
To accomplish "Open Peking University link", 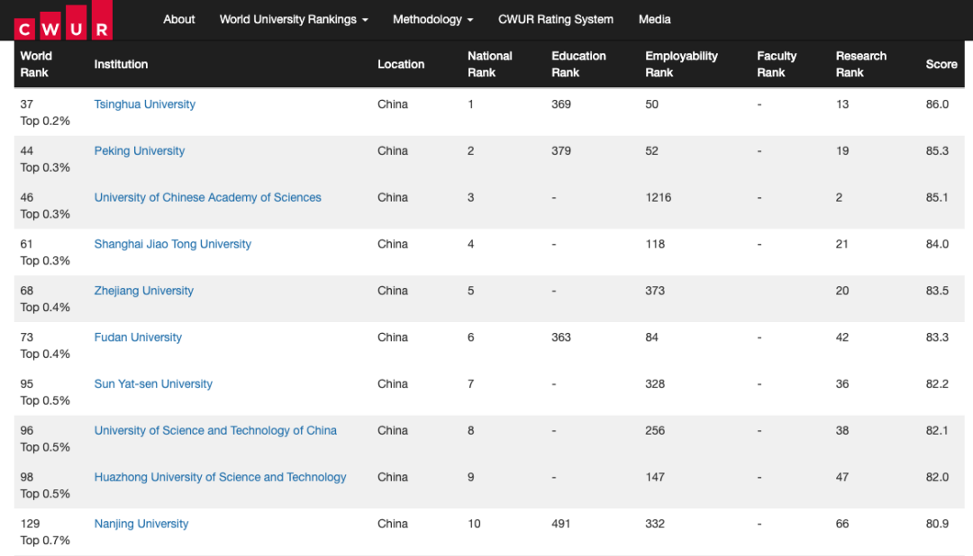I will 140,150.
